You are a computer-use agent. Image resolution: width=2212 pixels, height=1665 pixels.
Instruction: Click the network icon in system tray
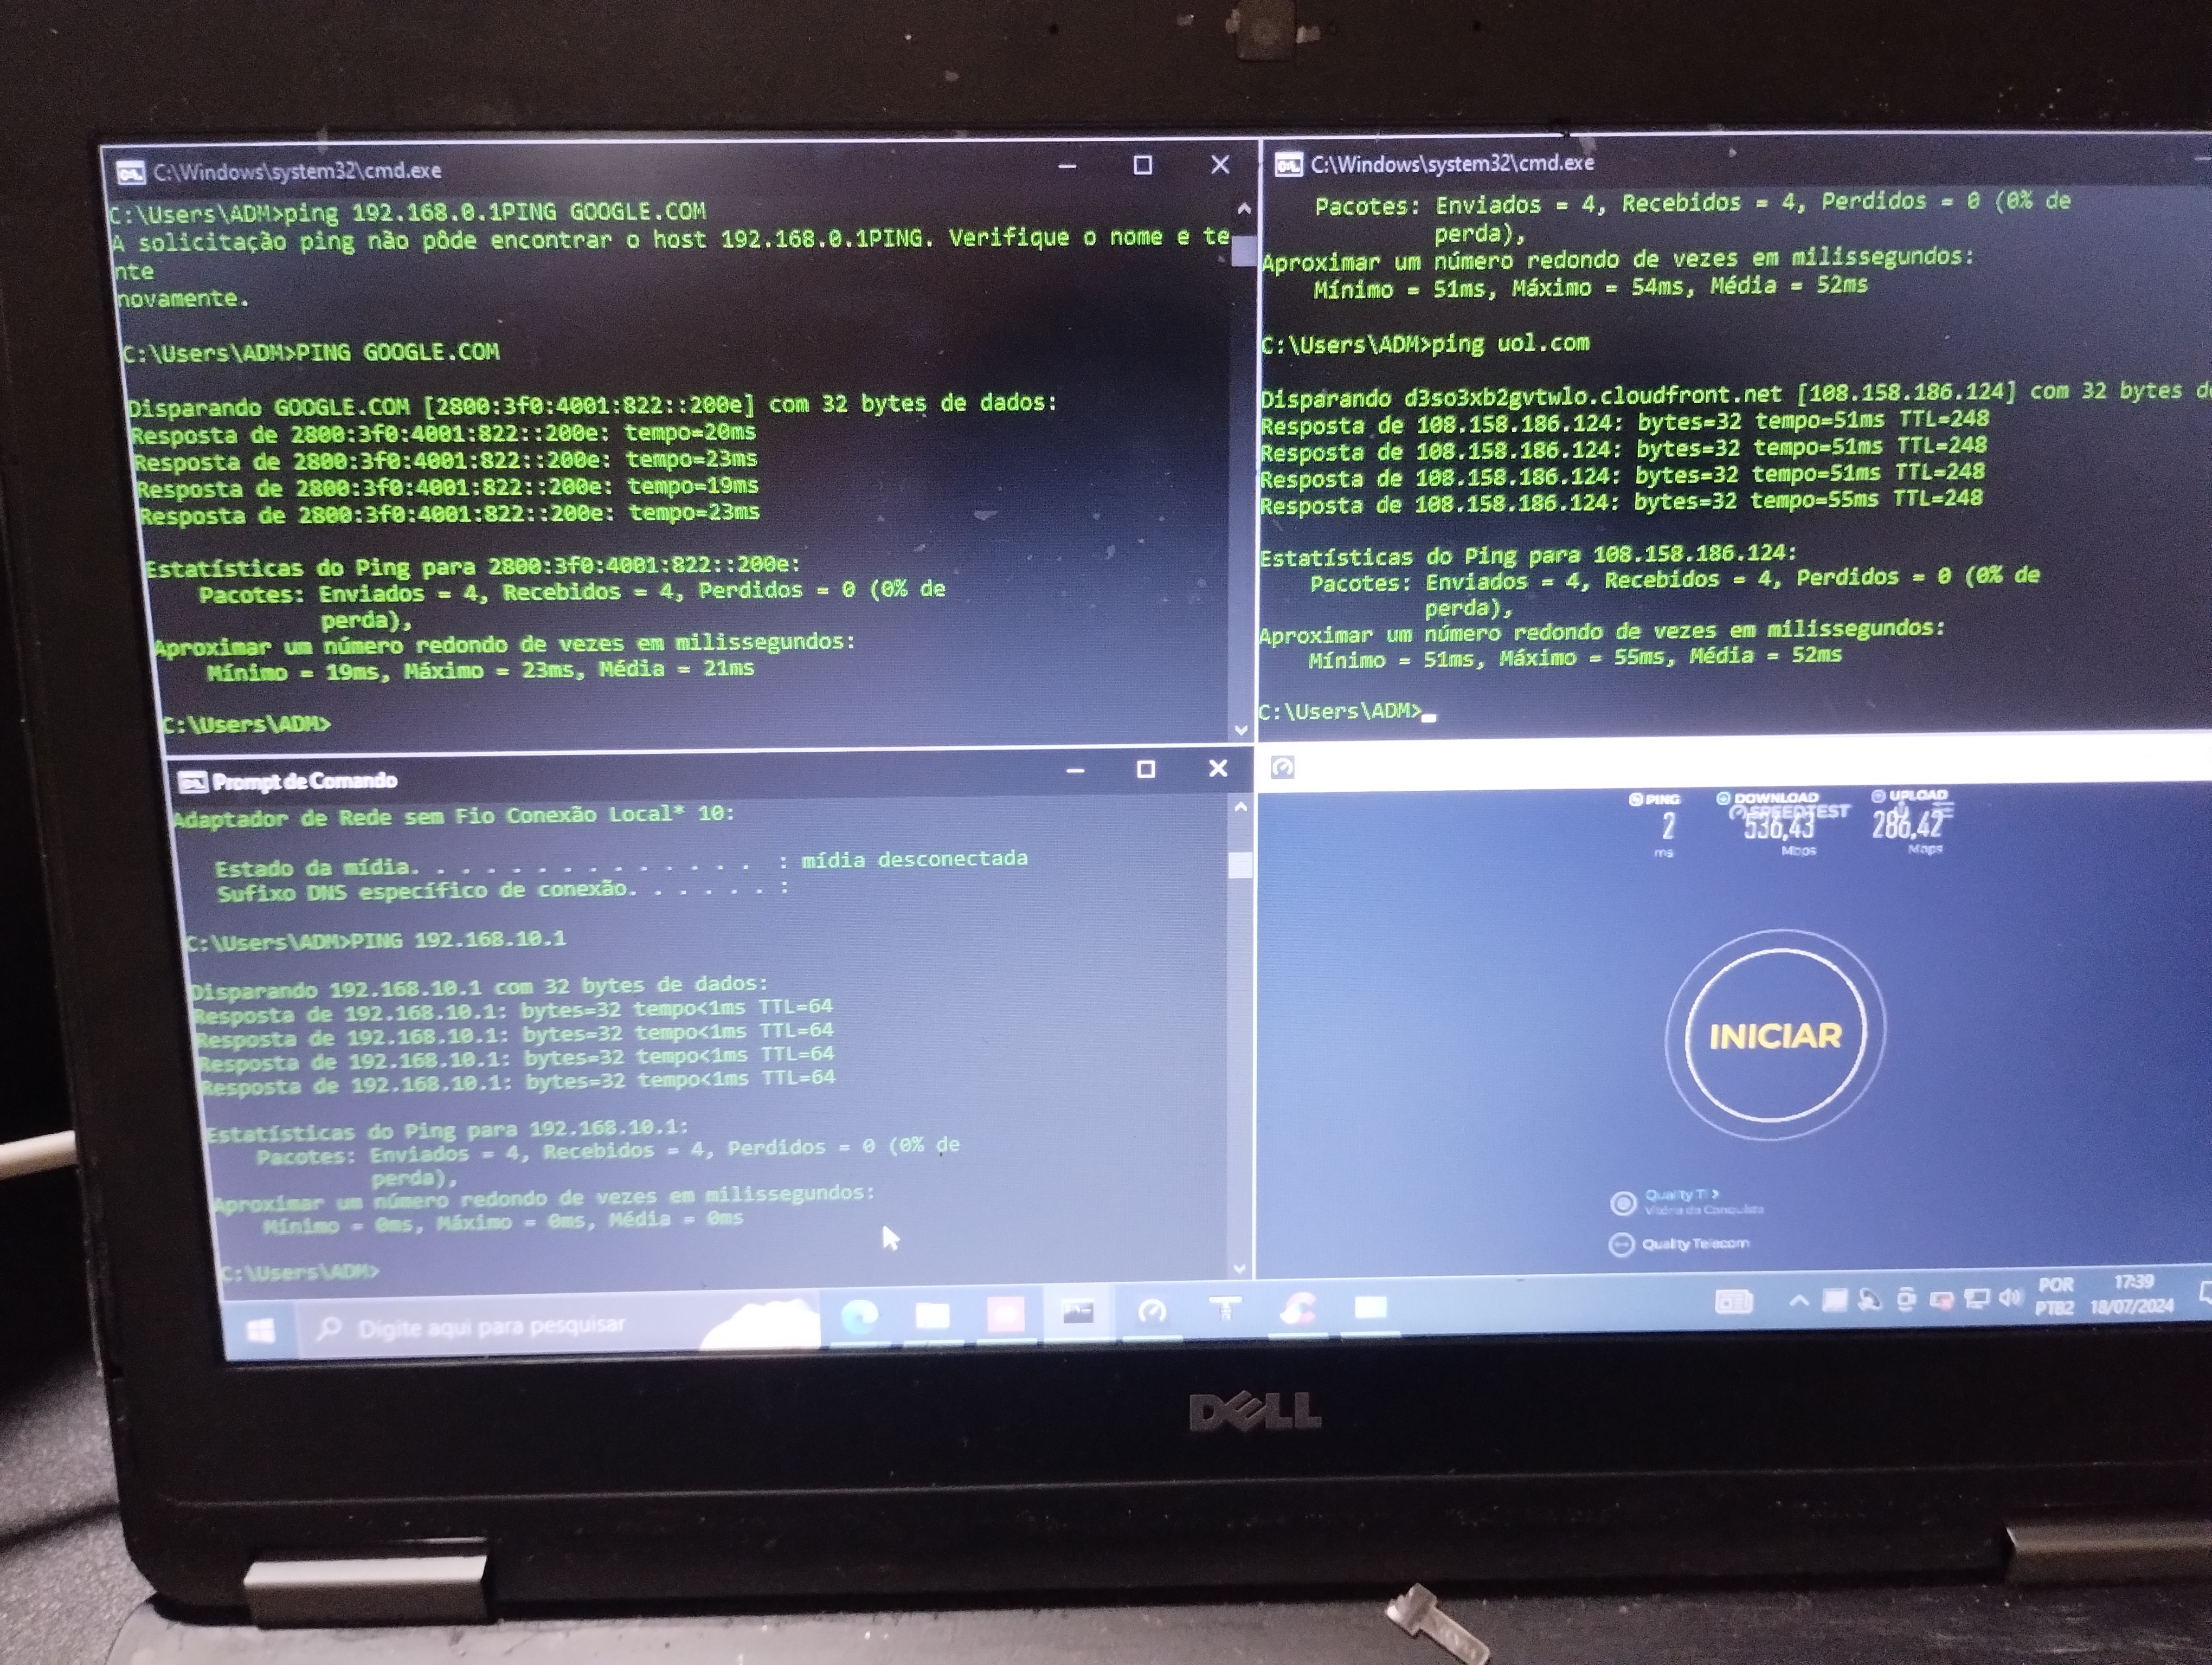(1976, 1298)
